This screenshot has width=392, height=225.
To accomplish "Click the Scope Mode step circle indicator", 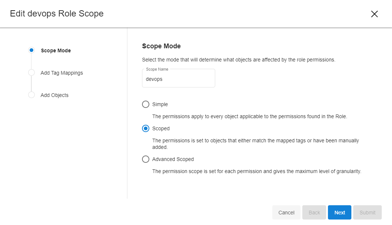I will pos(31,50).
